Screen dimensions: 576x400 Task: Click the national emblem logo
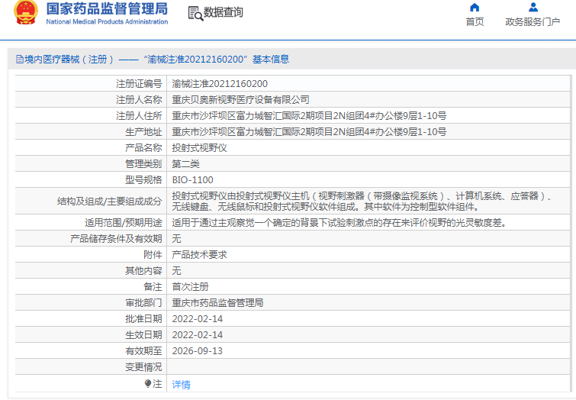[x=26, y=13]
